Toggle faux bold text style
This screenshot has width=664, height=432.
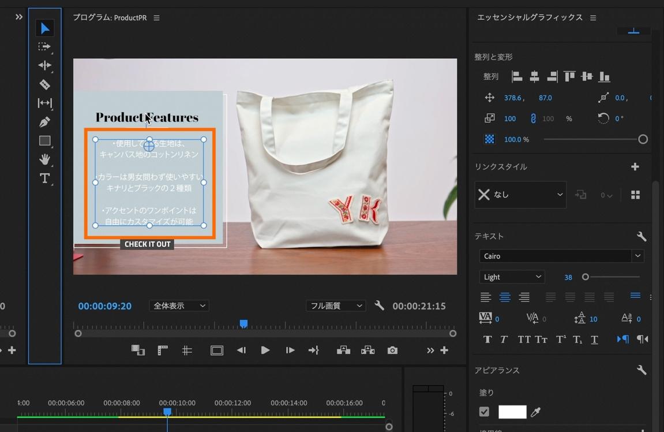487,340
